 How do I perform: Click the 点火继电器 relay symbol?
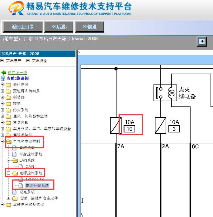click(x=165, y=93)
